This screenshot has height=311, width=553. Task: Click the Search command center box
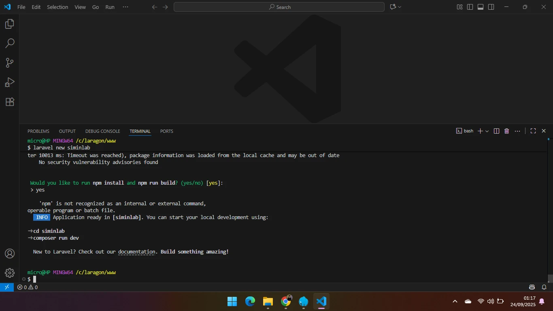(279, 7)
